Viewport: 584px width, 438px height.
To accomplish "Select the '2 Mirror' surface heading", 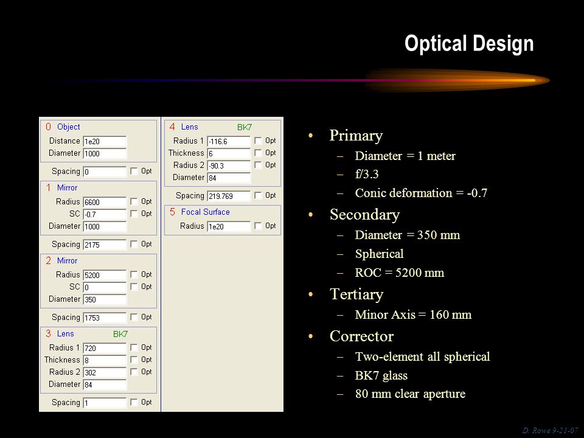I will click(x=61, y=261).
